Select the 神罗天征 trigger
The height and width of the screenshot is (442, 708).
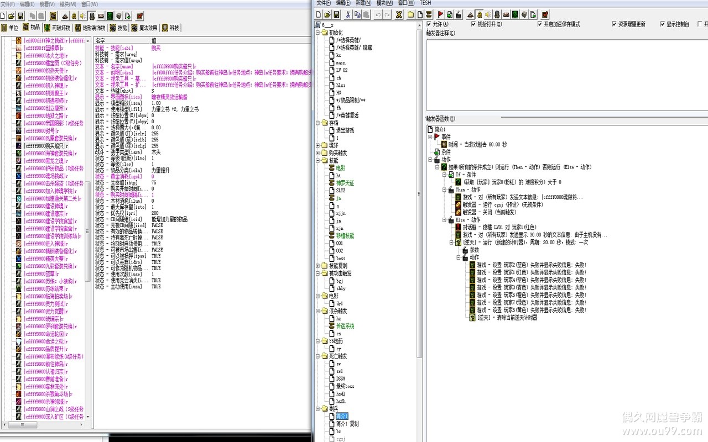[345, 183]
